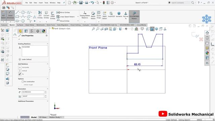
Task: Click the Exit Sketch button
Action: (3, 15)
